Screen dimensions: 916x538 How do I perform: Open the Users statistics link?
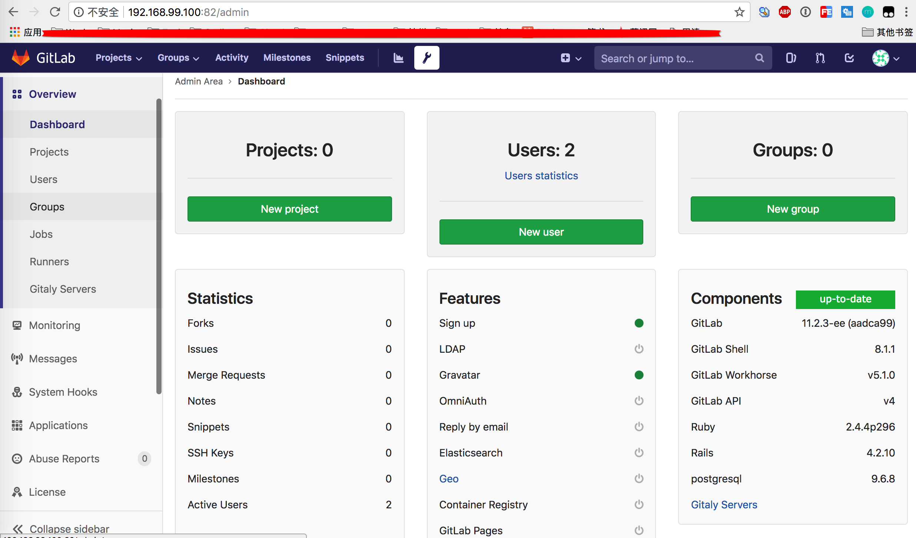click(541, 176)
